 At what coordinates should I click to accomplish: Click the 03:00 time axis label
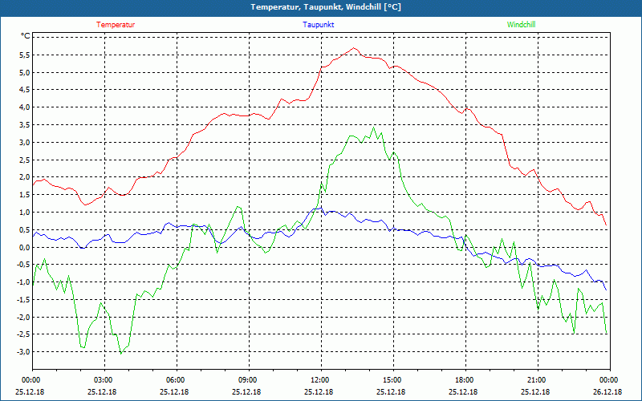(104, 380)
